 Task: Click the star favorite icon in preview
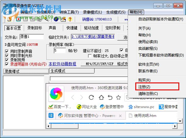pos(119,97)
